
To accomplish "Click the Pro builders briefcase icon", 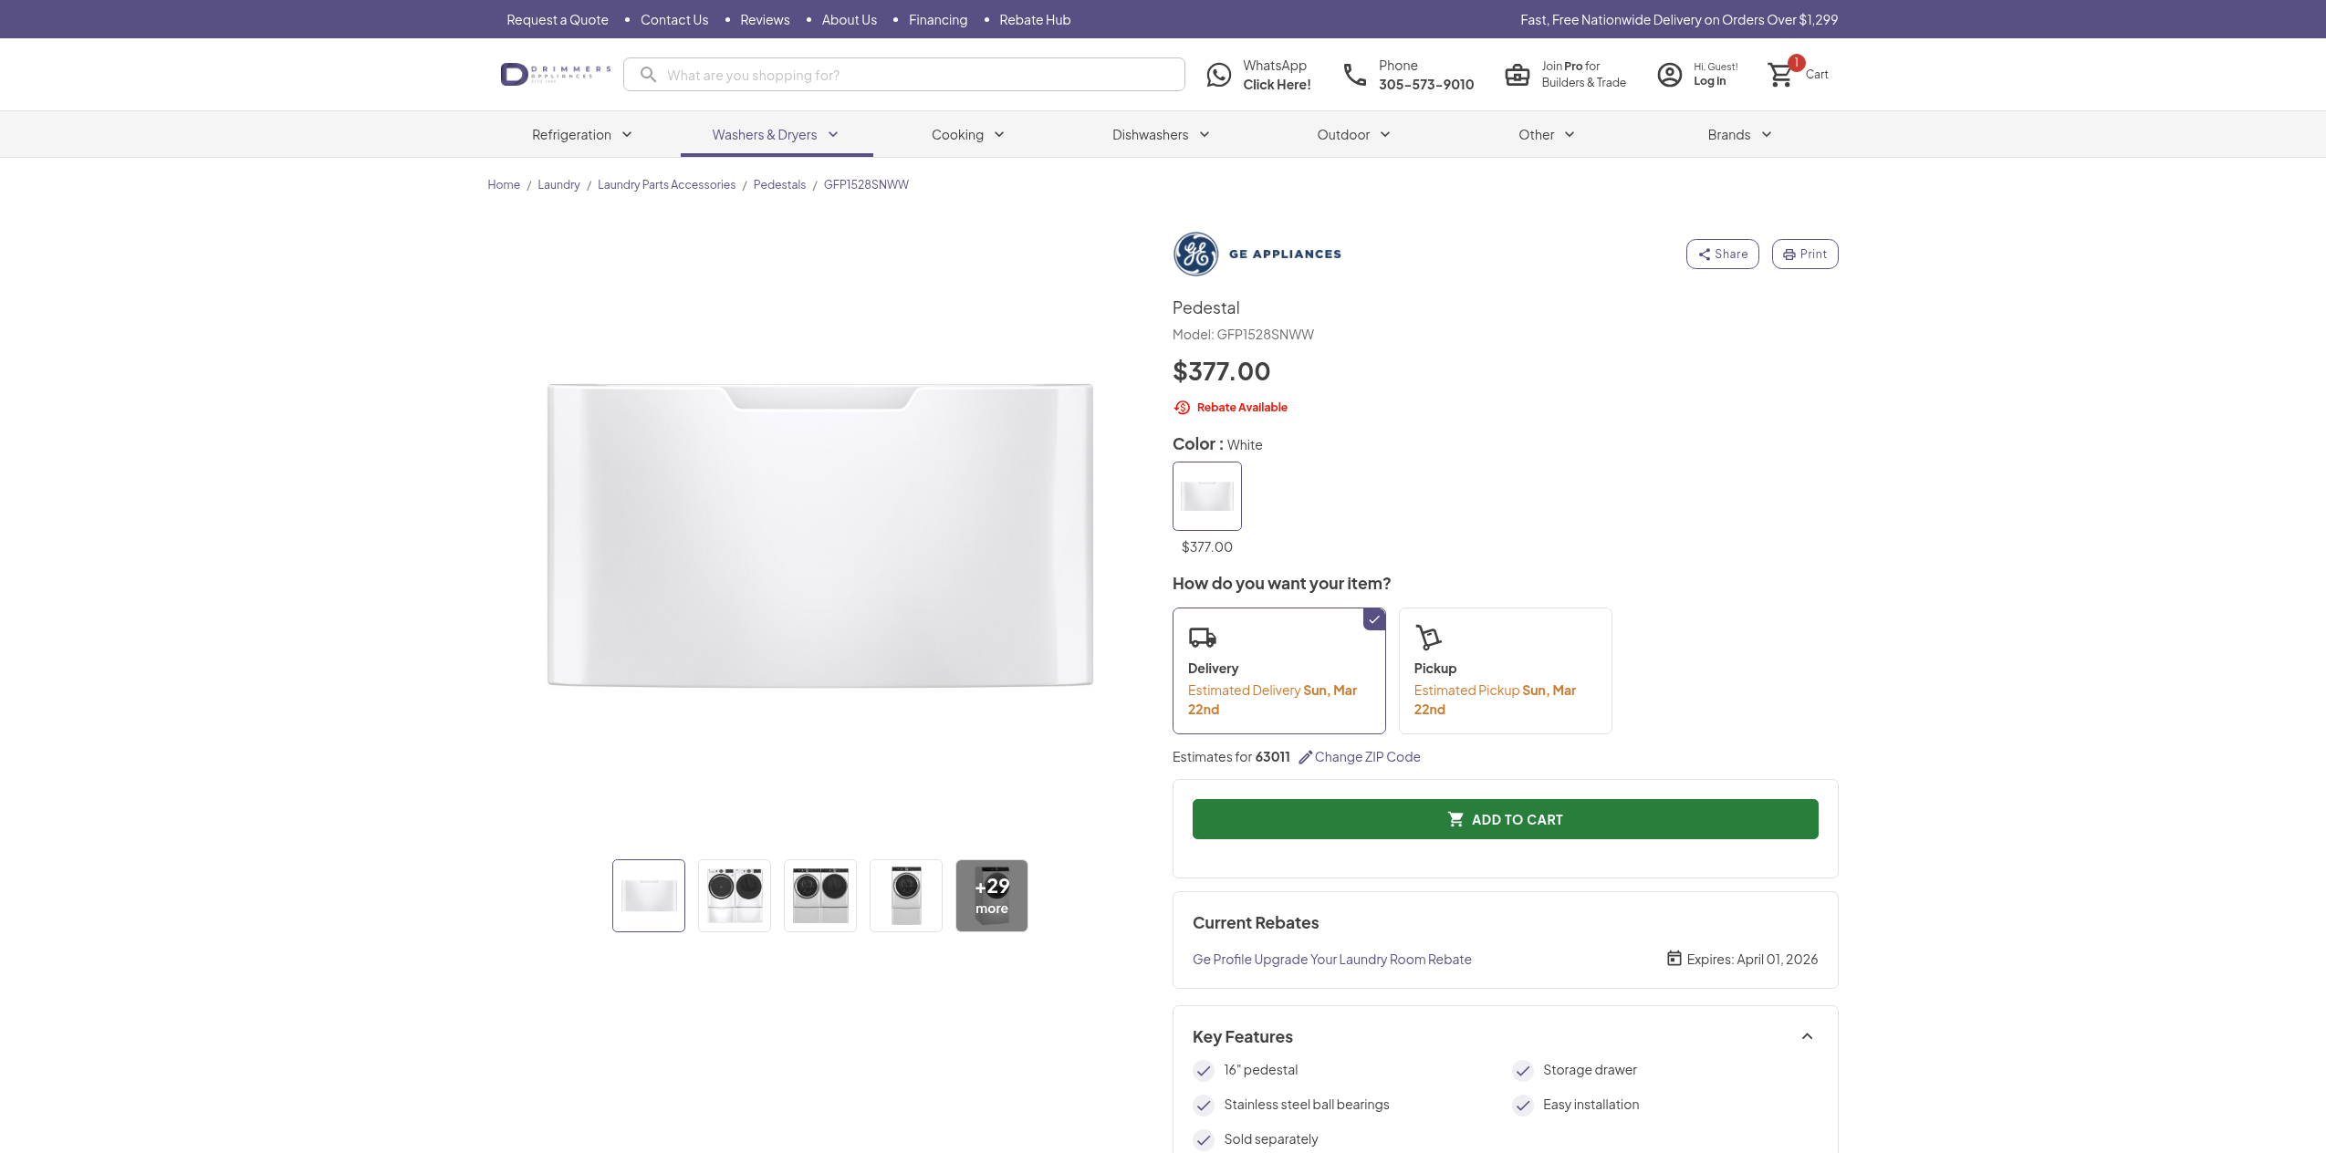I will click(x=1517, y=75).
